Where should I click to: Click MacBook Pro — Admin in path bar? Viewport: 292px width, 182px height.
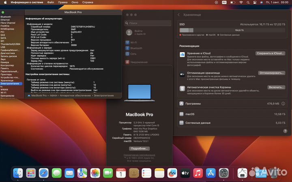[x=43, y=95]
